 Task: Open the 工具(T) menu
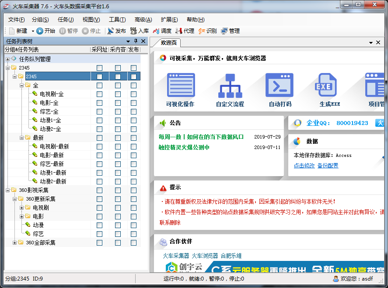[x=117, y=20]
